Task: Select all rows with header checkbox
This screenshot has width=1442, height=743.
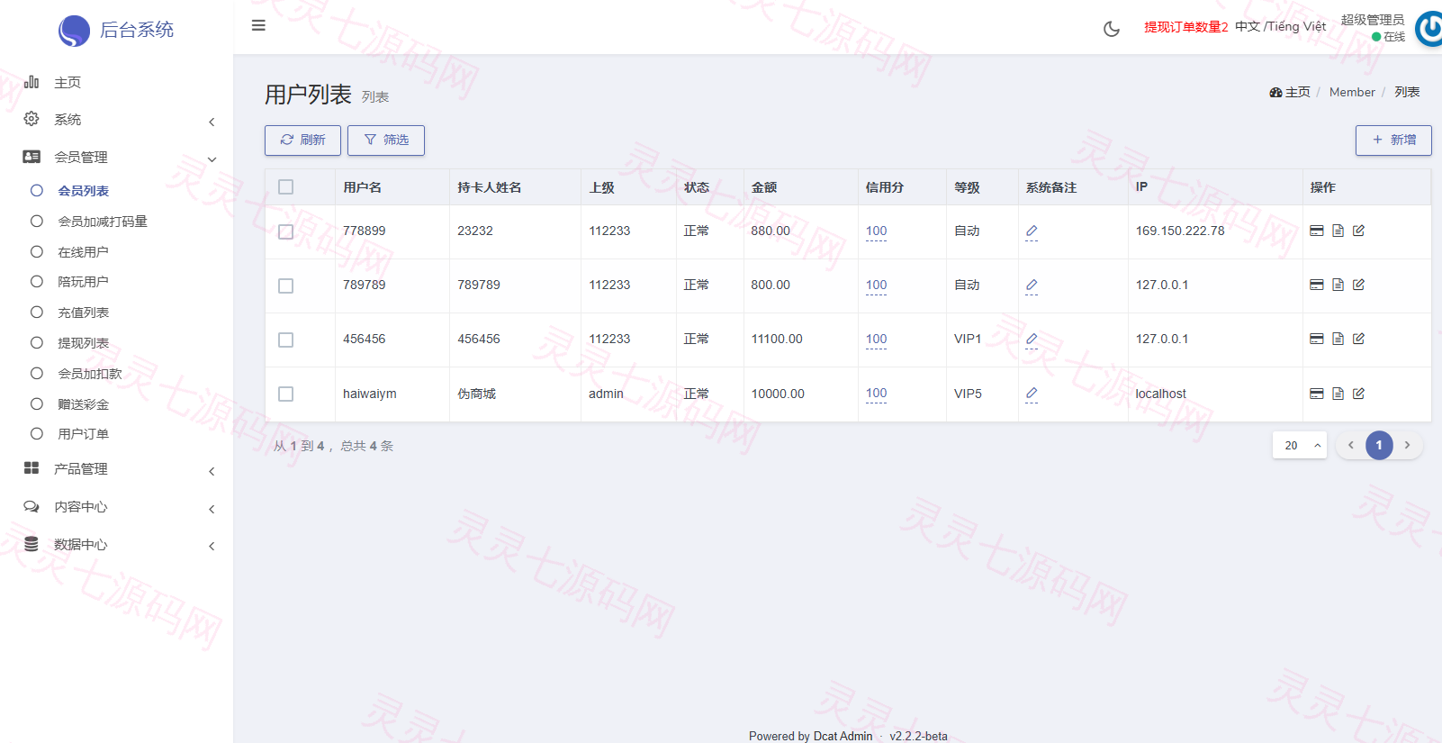Action: pyautogui.click(x=286, y=187)
